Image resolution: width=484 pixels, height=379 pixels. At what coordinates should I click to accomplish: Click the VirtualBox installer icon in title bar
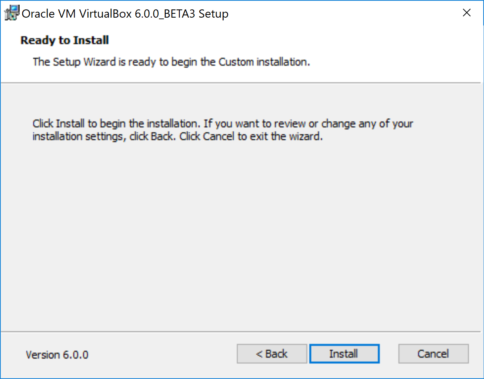coord(11,13)
